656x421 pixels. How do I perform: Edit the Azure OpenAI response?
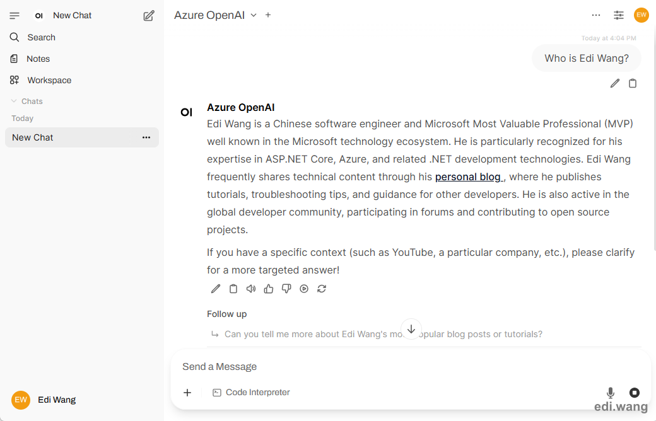pos(216,289)
